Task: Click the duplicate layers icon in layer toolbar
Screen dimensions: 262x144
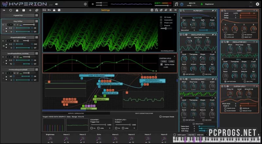Action: (37, 10)
